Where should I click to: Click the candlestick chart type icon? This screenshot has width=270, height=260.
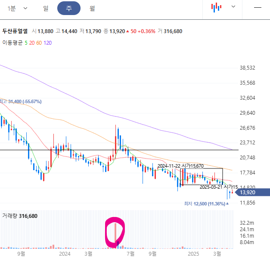coord(217,7)
